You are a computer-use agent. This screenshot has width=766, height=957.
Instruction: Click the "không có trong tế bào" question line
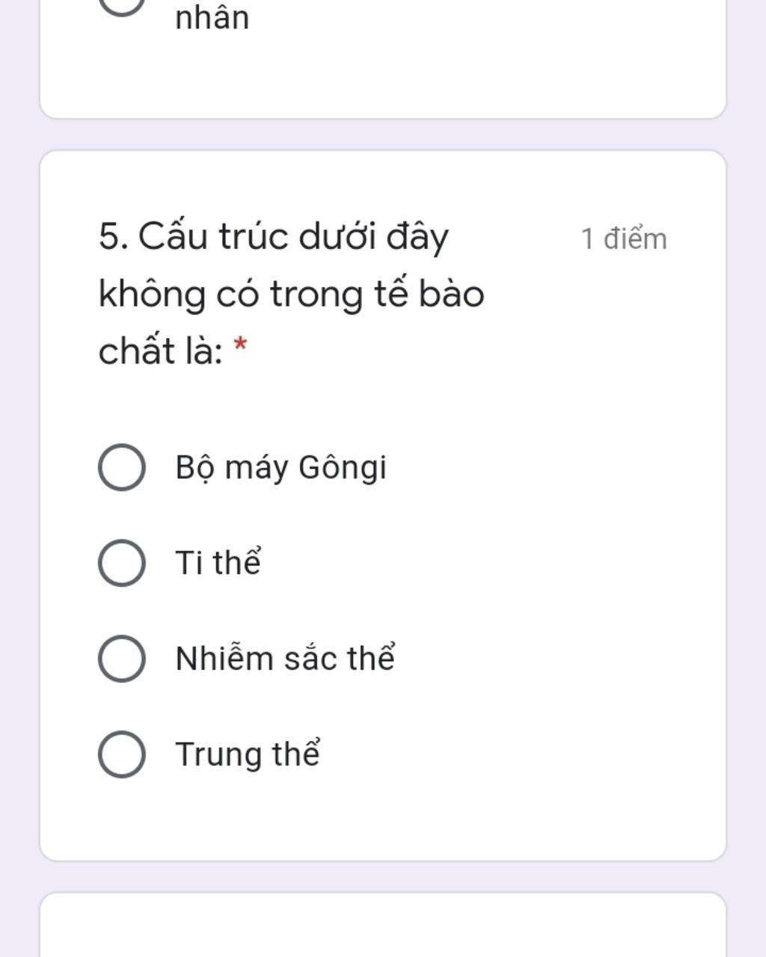pos(291,294)
